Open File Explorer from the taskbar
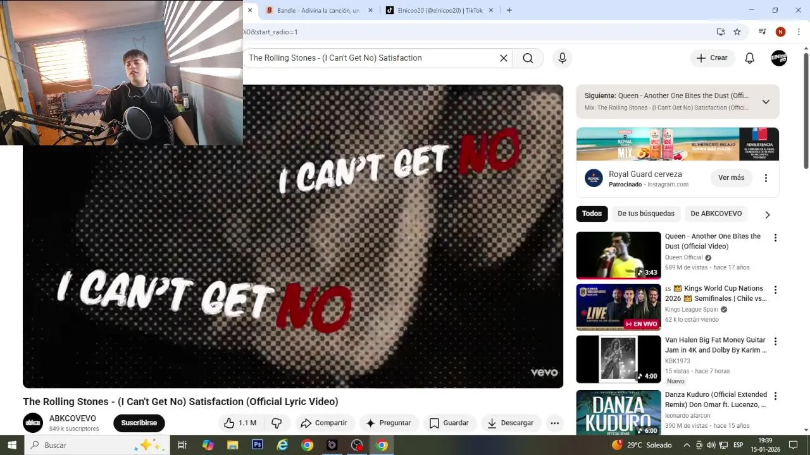The image size is (810, 455). coord(232,445)
